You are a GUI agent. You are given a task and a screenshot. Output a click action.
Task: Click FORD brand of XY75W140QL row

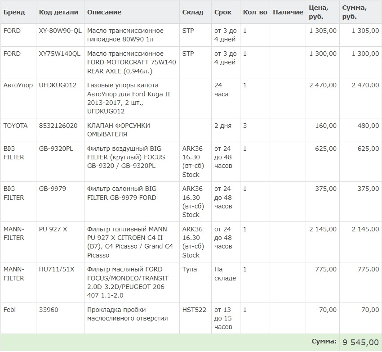click(12, 54)
